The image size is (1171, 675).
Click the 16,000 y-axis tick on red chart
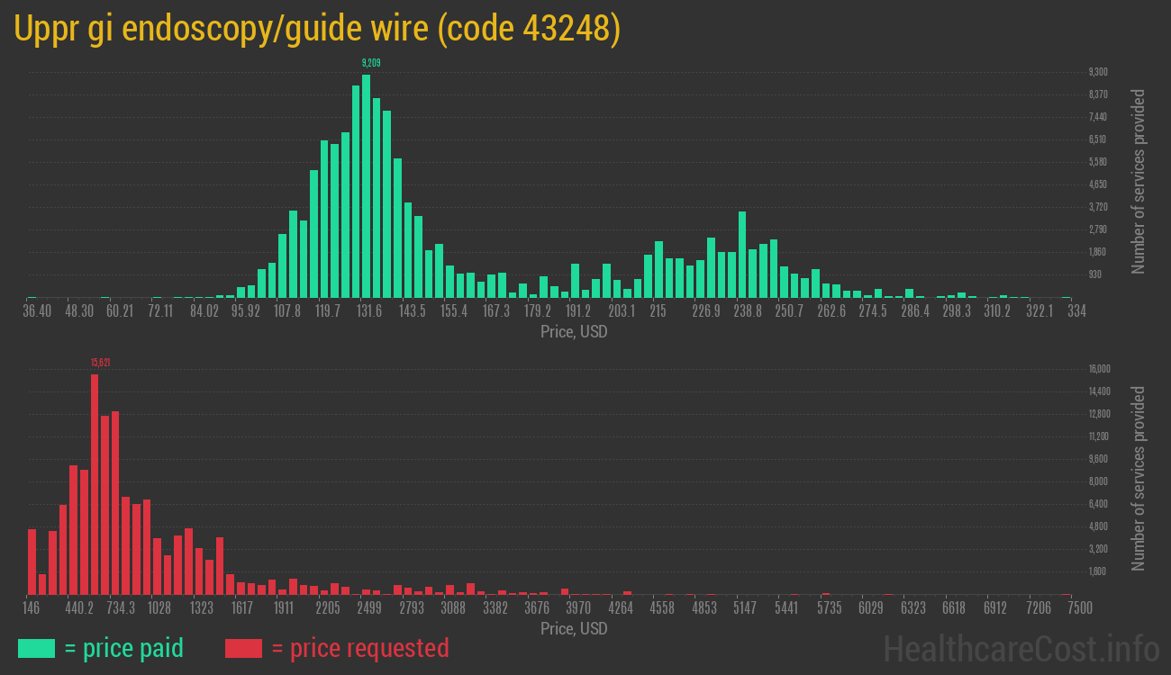coord(1099,369)
